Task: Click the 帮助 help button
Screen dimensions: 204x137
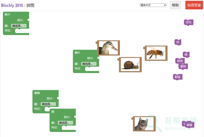Action: tap(175, 5)
